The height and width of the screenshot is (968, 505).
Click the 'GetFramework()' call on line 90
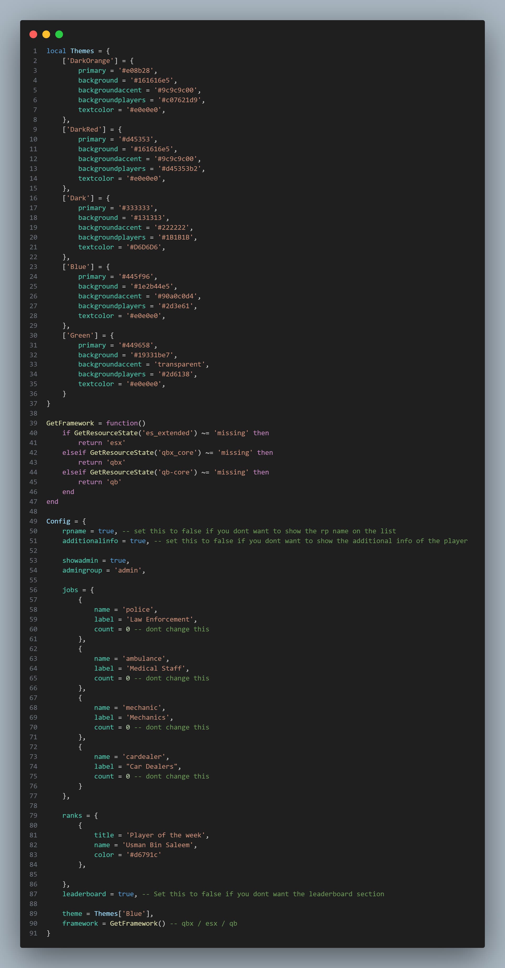point(138,923)
